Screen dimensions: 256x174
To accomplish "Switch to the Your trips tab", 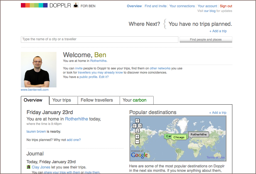I will point(62,100).
